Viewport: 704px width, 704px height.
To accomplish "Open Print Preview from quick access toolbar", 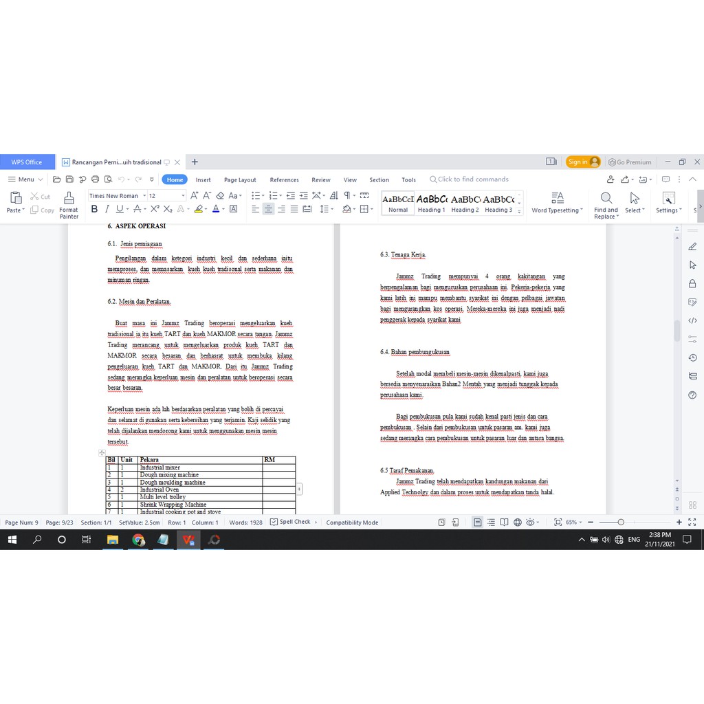I will pyautogui.click(x=107, y=179).
